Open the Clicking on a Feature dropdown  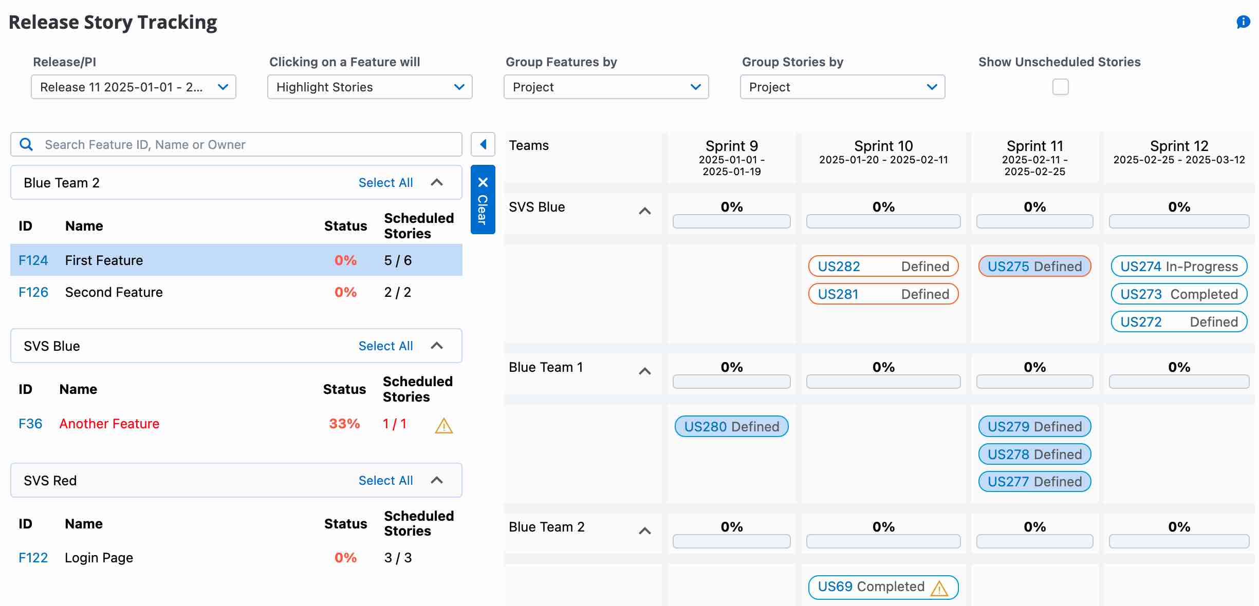(x=370, y=87)
